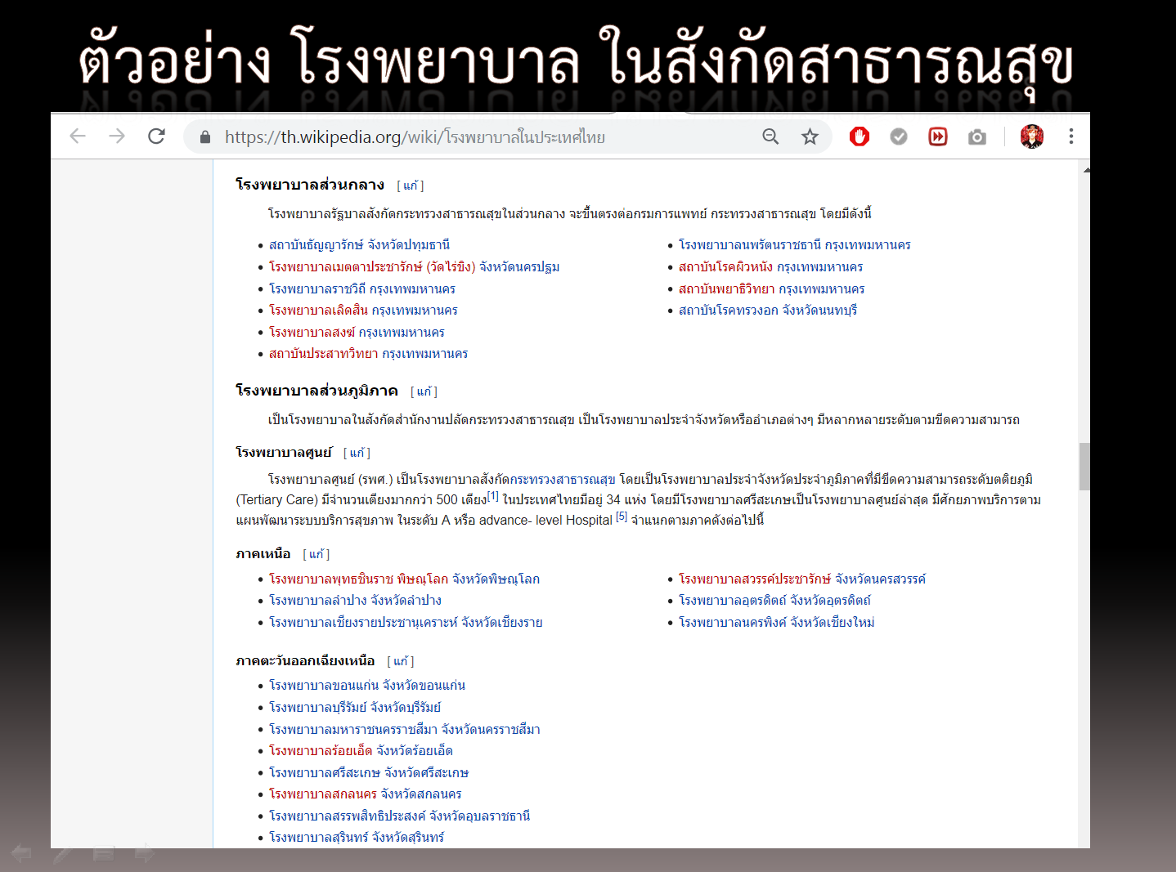Open the โรงพยาบาลราชวิถี article link

tap(319, 288)
